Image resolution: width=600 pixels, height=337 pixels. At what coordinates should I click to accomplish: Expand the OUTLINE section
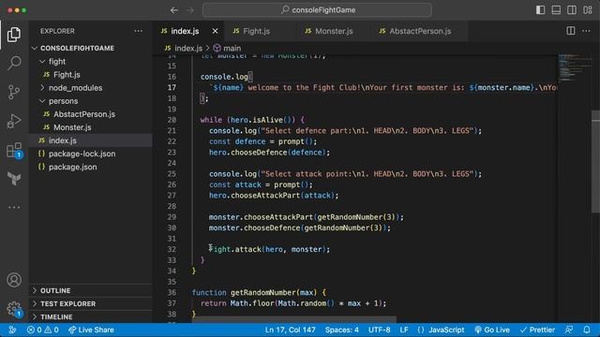click(91, 290)
